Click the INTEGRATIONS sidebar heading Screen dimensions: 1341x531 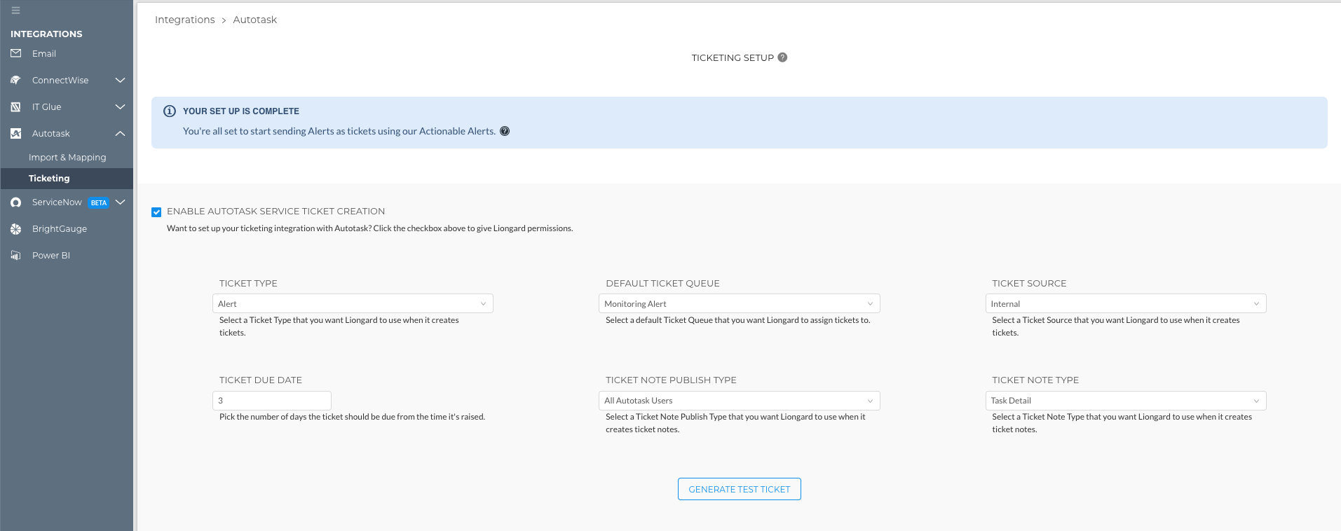click(x=46, y=34)
